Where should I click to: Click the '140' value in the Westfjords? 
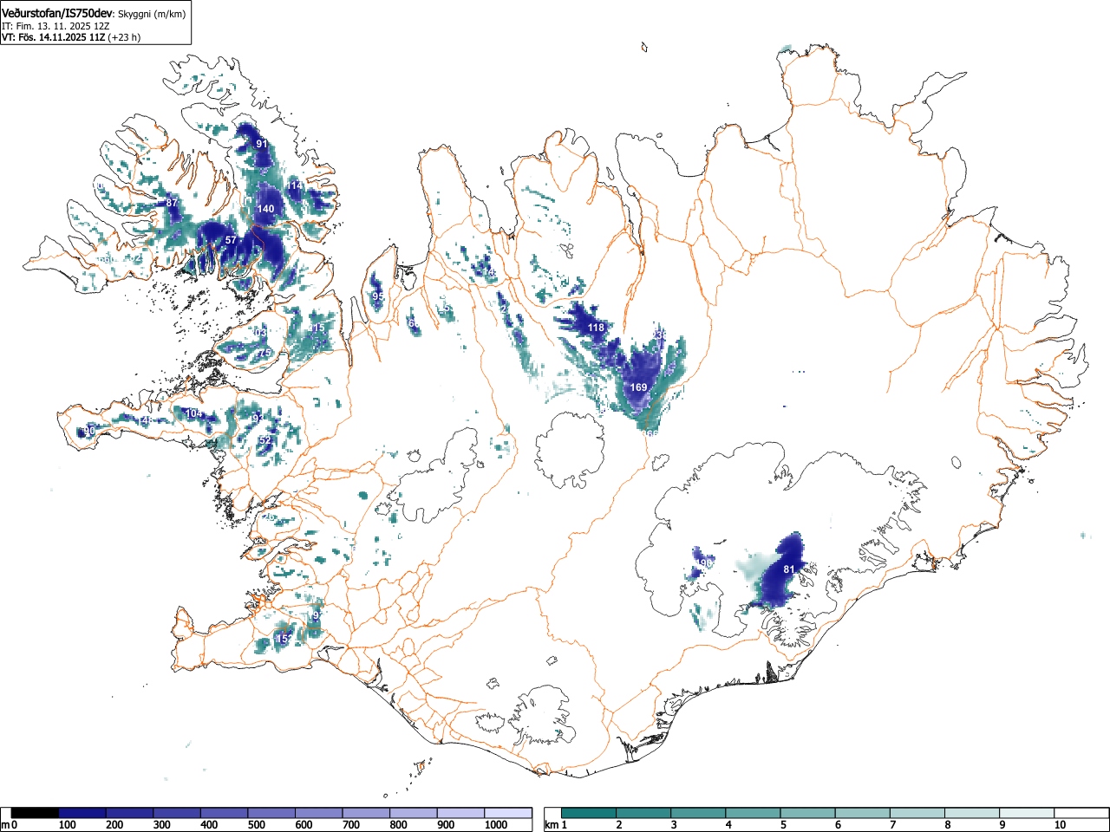tap(265, 209)
